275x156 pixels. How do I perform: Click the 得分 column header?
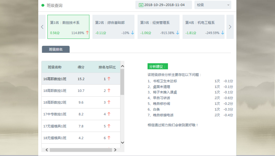tap(81, 67)
